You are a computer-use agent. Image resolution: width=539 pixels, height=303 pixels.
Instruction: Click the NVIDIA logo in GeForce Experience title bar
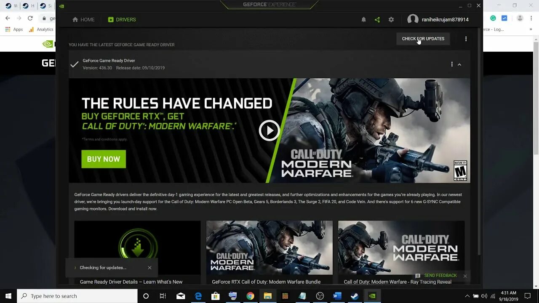pos(61,6)
